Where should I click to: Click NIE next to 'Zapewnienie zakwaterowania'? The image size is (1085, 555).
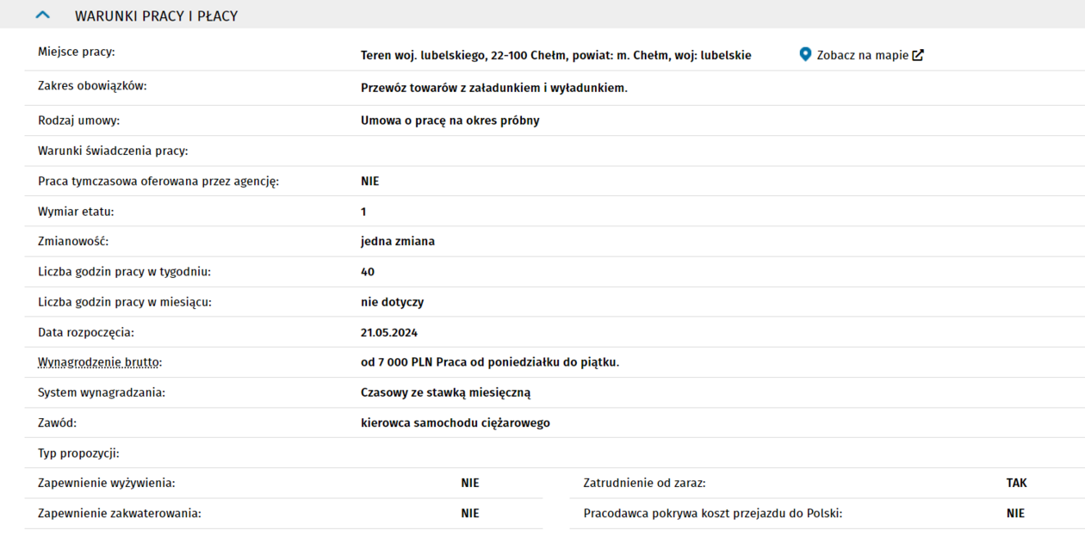point(469,513)
